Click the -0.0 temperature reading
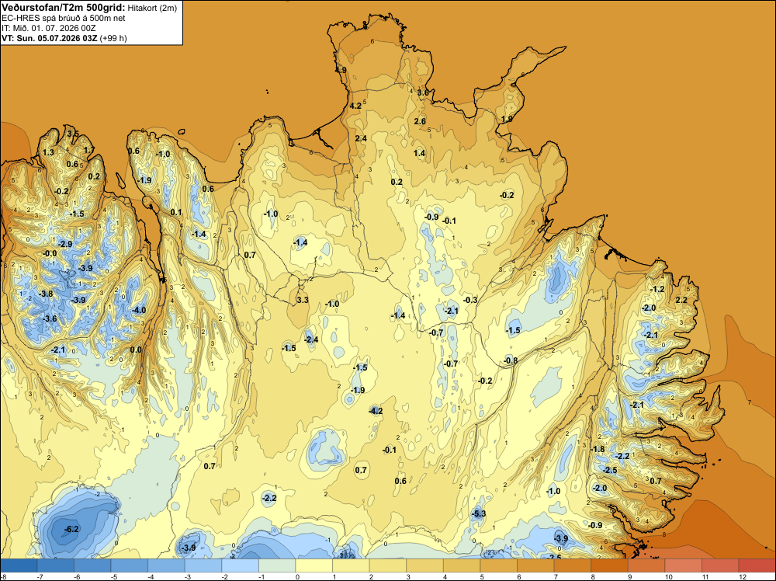Screen dimensions: 776x581 [x=50, y=253]
